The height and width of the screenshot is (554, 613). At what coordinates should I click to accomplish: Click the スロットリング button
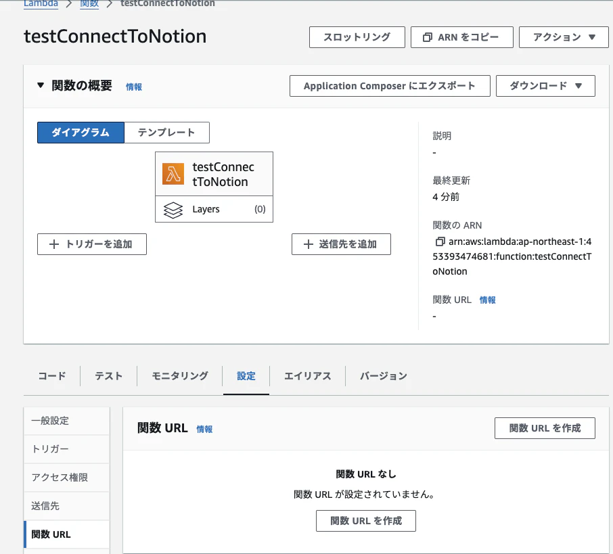(x=357, y=37)
